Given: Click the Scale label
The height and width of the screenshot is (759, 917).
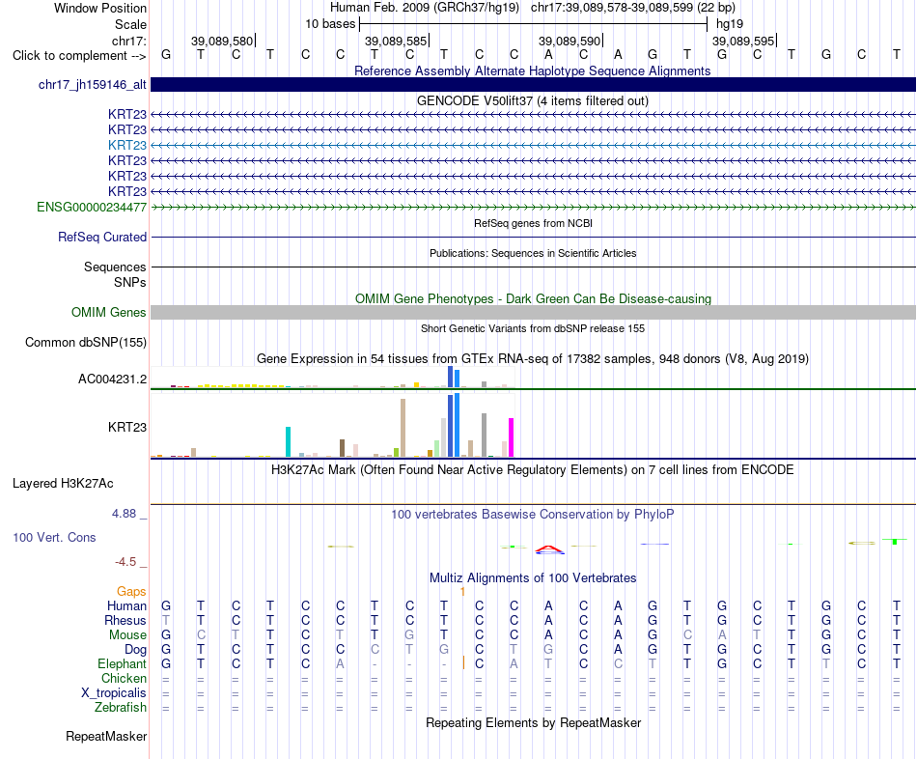Looking at the screenshot, I should (x=130, y=24).
